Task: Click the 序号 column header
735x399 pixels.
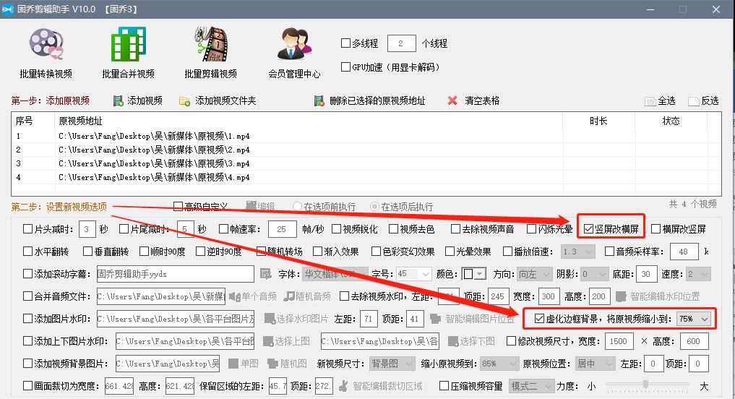Action: point(33,121)
